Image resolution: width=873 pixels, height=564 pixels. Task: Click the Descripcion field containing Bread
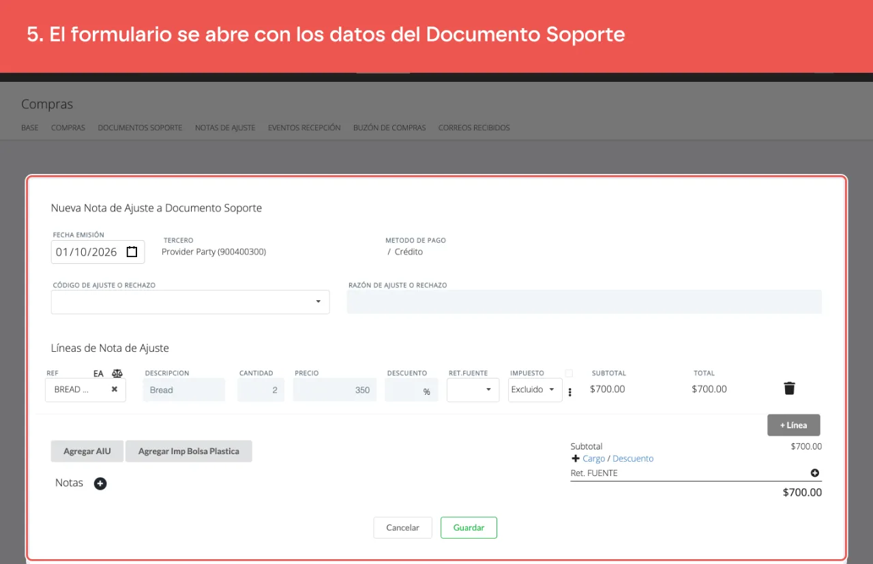tap(184, 390)
